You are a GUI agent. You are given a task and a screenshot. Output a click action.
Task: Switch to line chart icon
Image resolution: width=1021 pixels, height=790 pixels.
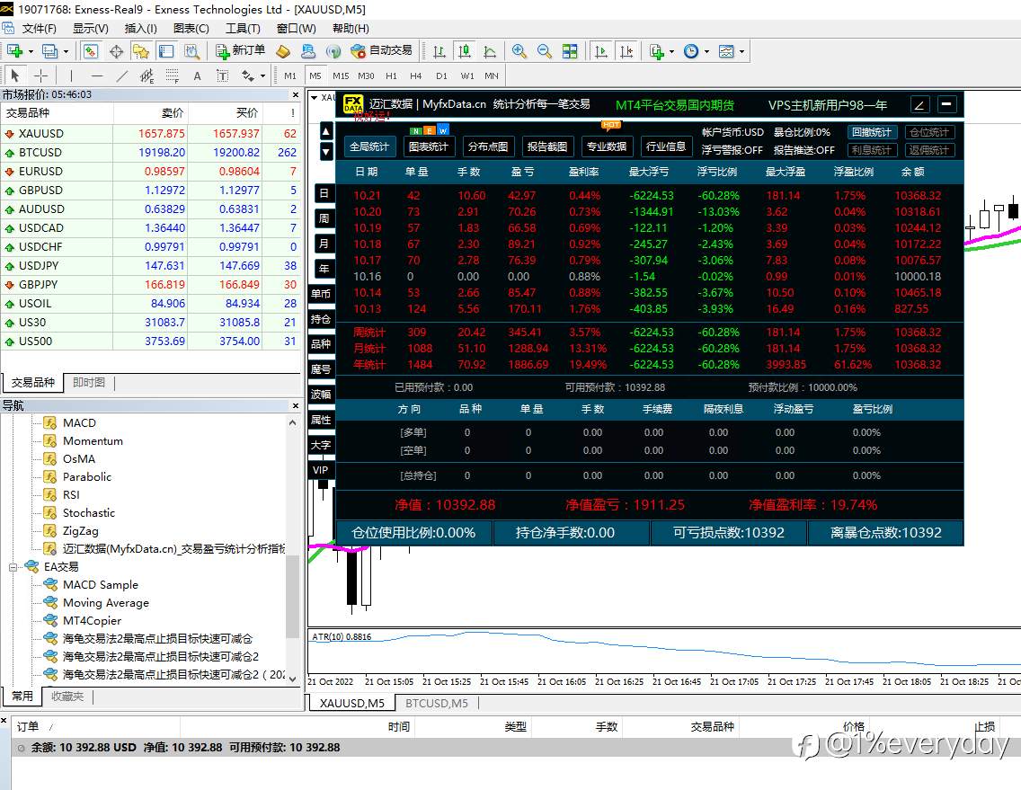(x=490, y=51)
